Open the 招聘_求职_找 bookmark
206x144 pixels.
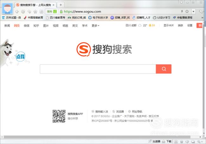point(120,18)
